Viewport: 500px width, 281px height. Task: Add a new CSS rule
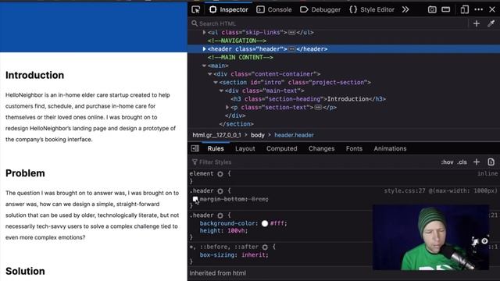(x=477, y=162)
